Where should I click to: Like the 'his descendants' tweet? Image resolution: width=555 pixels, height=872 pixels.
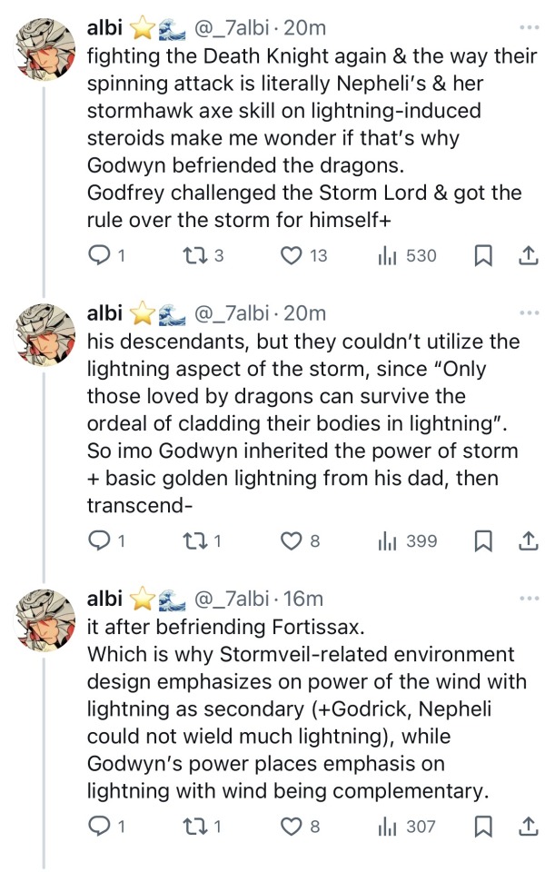pyautogui.click(x=292, y=541)
